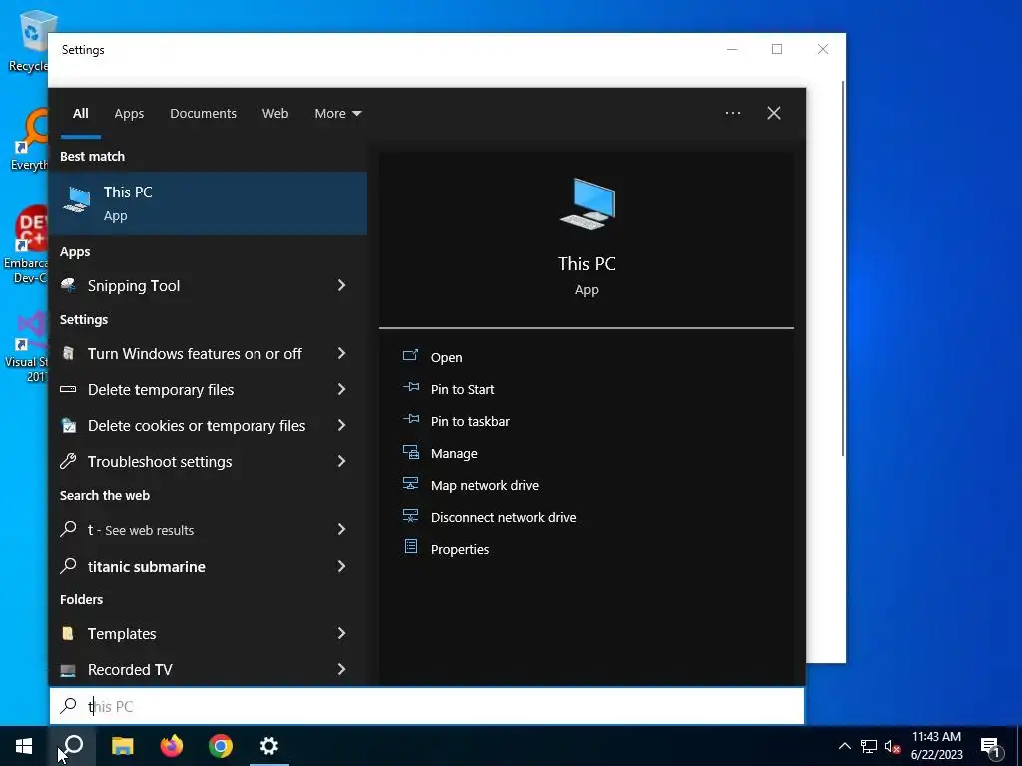Click the Troubleshoot settings wrench icon
1022x766 pixels.
pyautogui.click(x=68, y=461)
